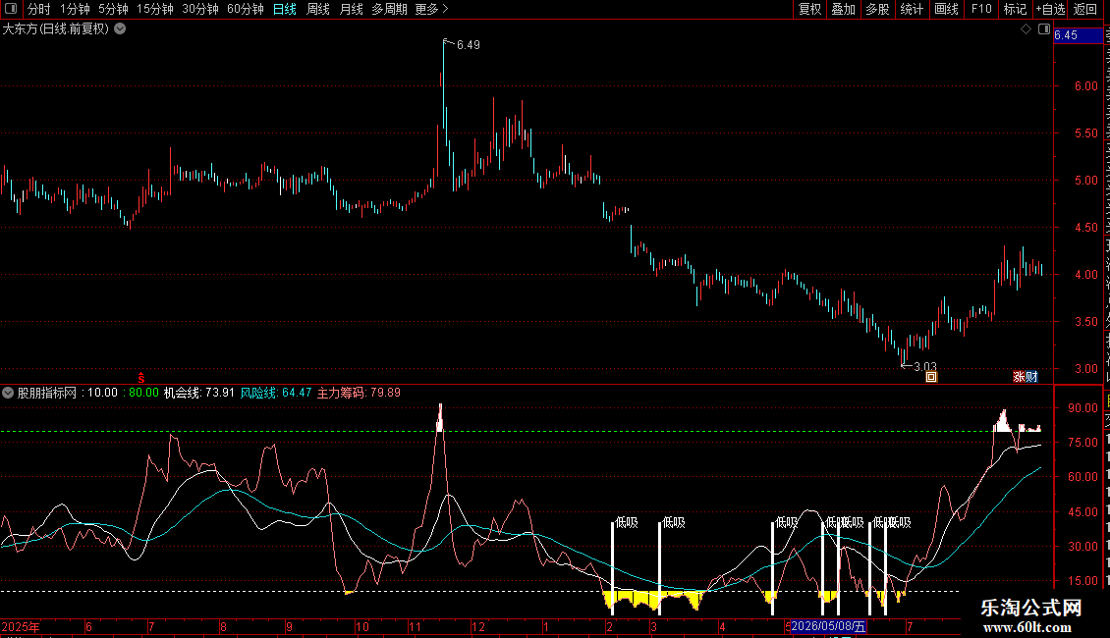Click the 涨财 badge icon
This screenshot has height=638, width=1110.
(1026, 377)
